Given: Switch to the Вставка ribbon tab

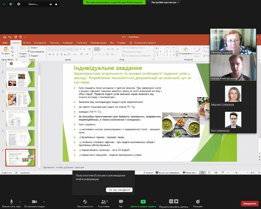Looking at the screenshot, I should tap(27, 43).
